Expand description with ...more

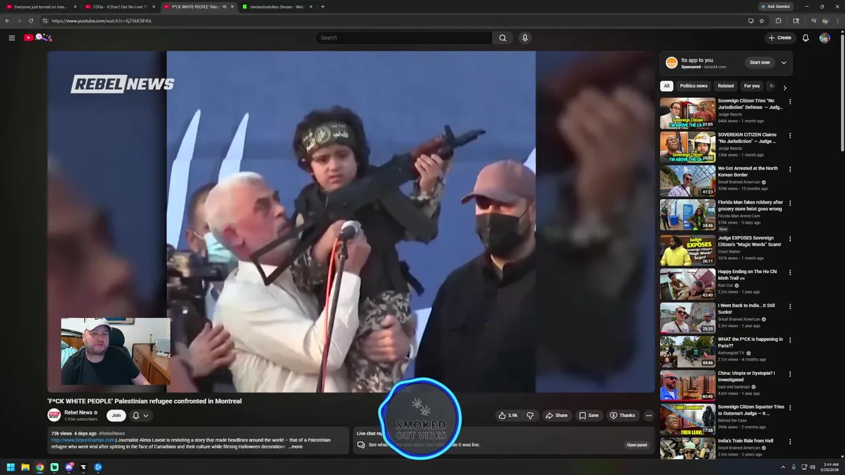click(x=295, y=447)
